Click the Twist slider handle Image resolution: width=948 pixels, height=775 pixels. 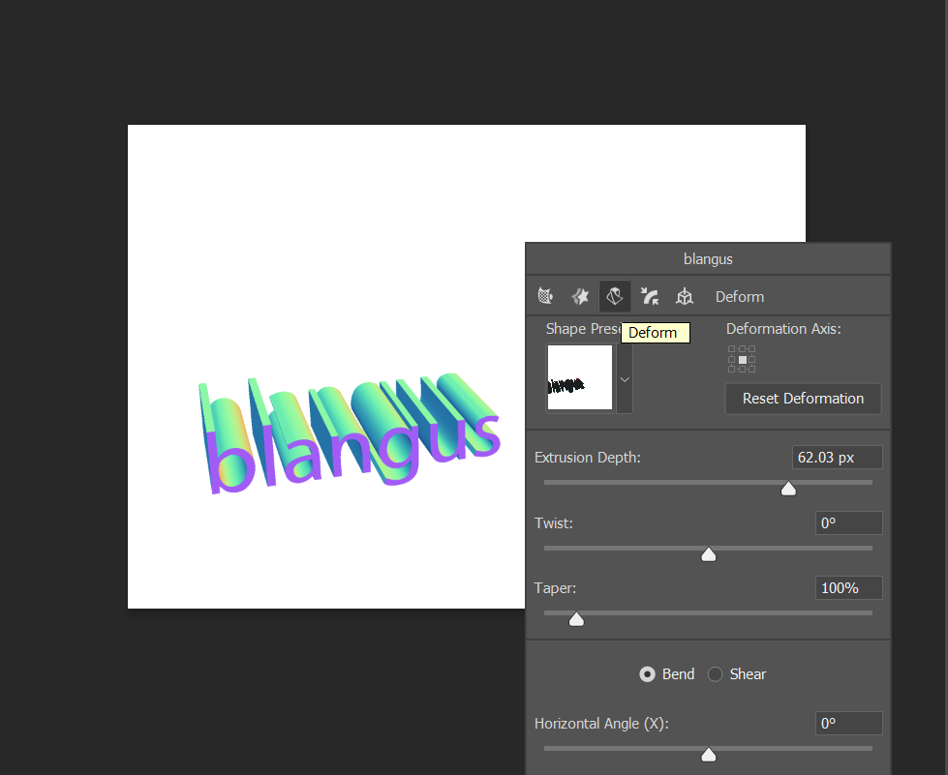coord(709,554)
